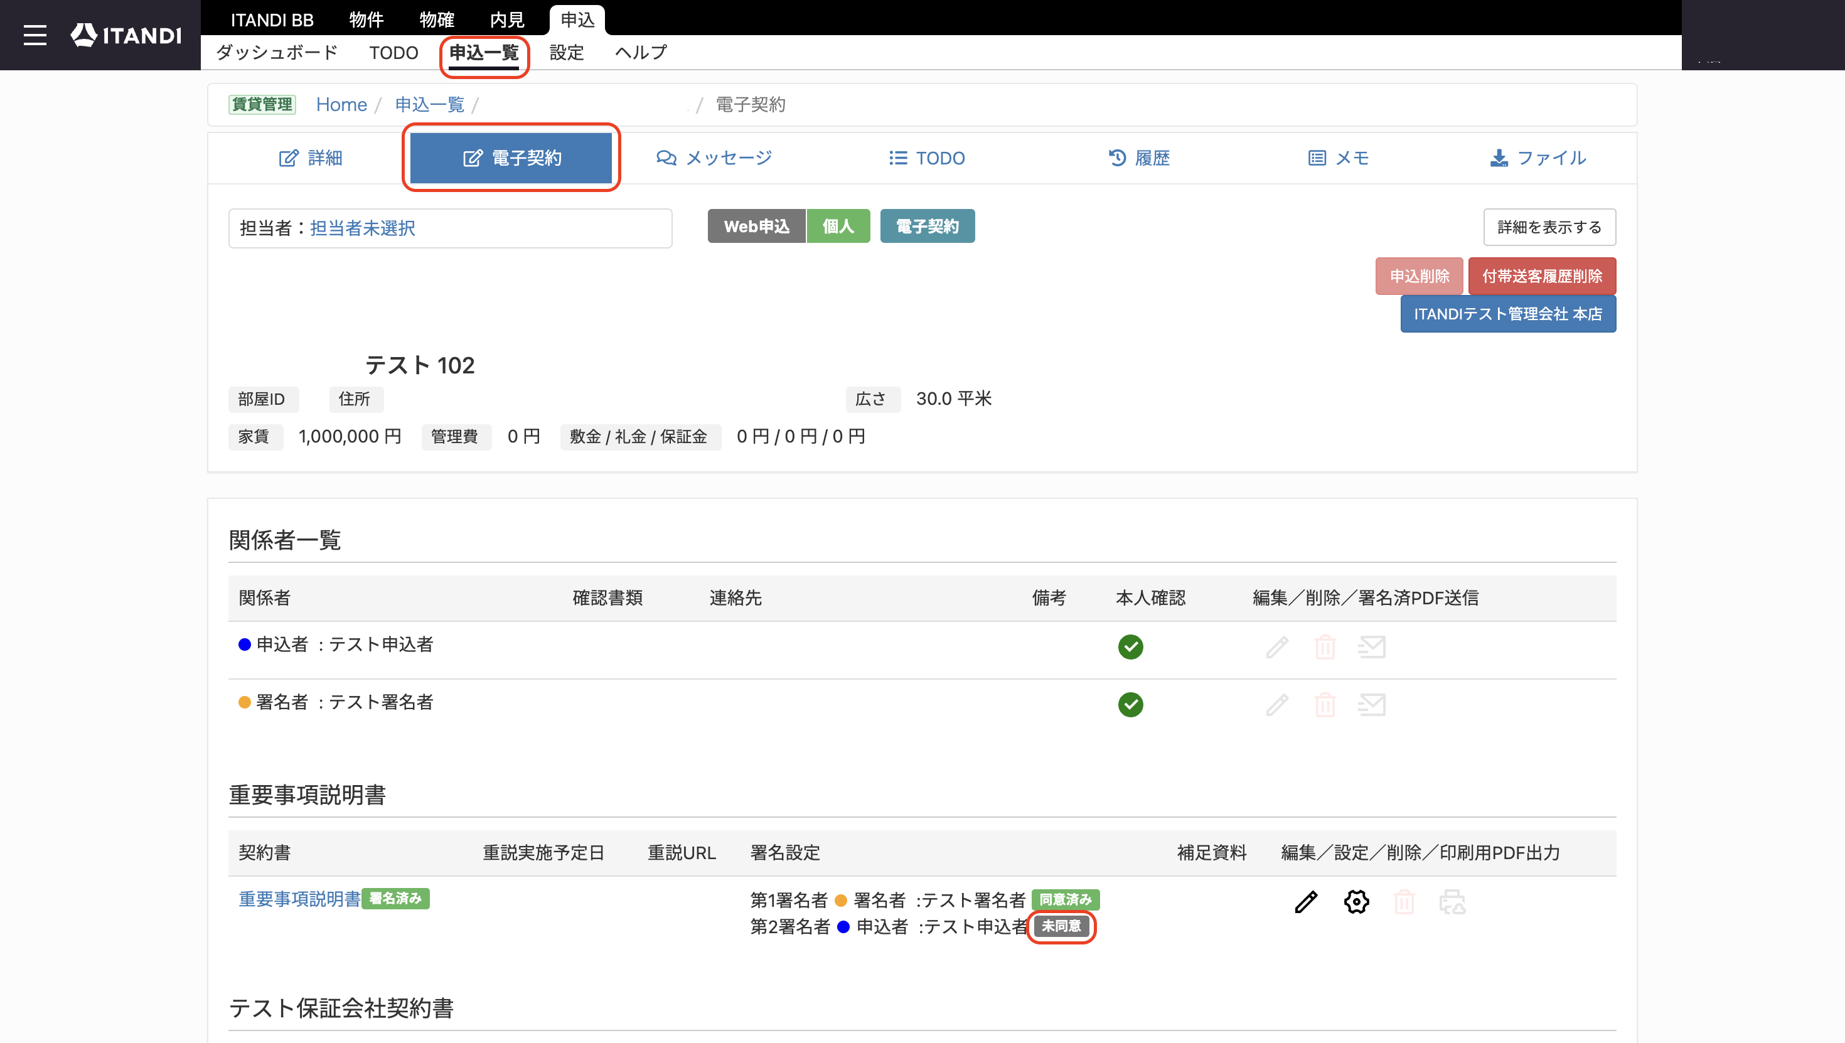Click the 詳細を表示する button
This screenshot has height=1043, width=1845.
[x=1549, y=227]
